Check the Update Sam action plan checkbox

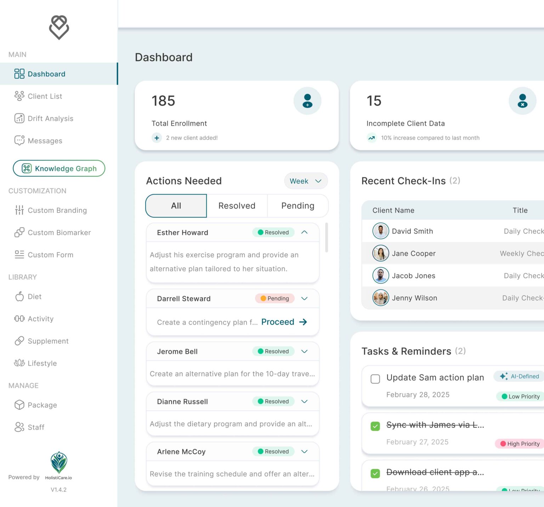pos(375,379)
